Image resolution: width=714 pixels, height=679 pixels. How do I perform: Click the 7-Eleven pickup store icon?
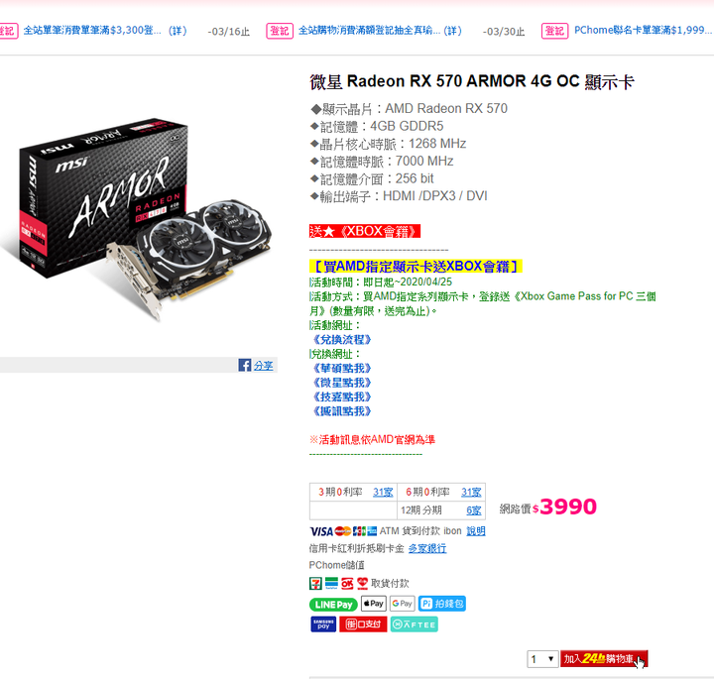point(315,584)
